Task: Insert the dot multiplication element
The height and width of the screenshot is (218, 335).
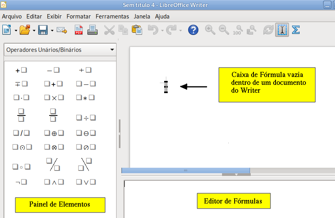Action: point(21,97)
